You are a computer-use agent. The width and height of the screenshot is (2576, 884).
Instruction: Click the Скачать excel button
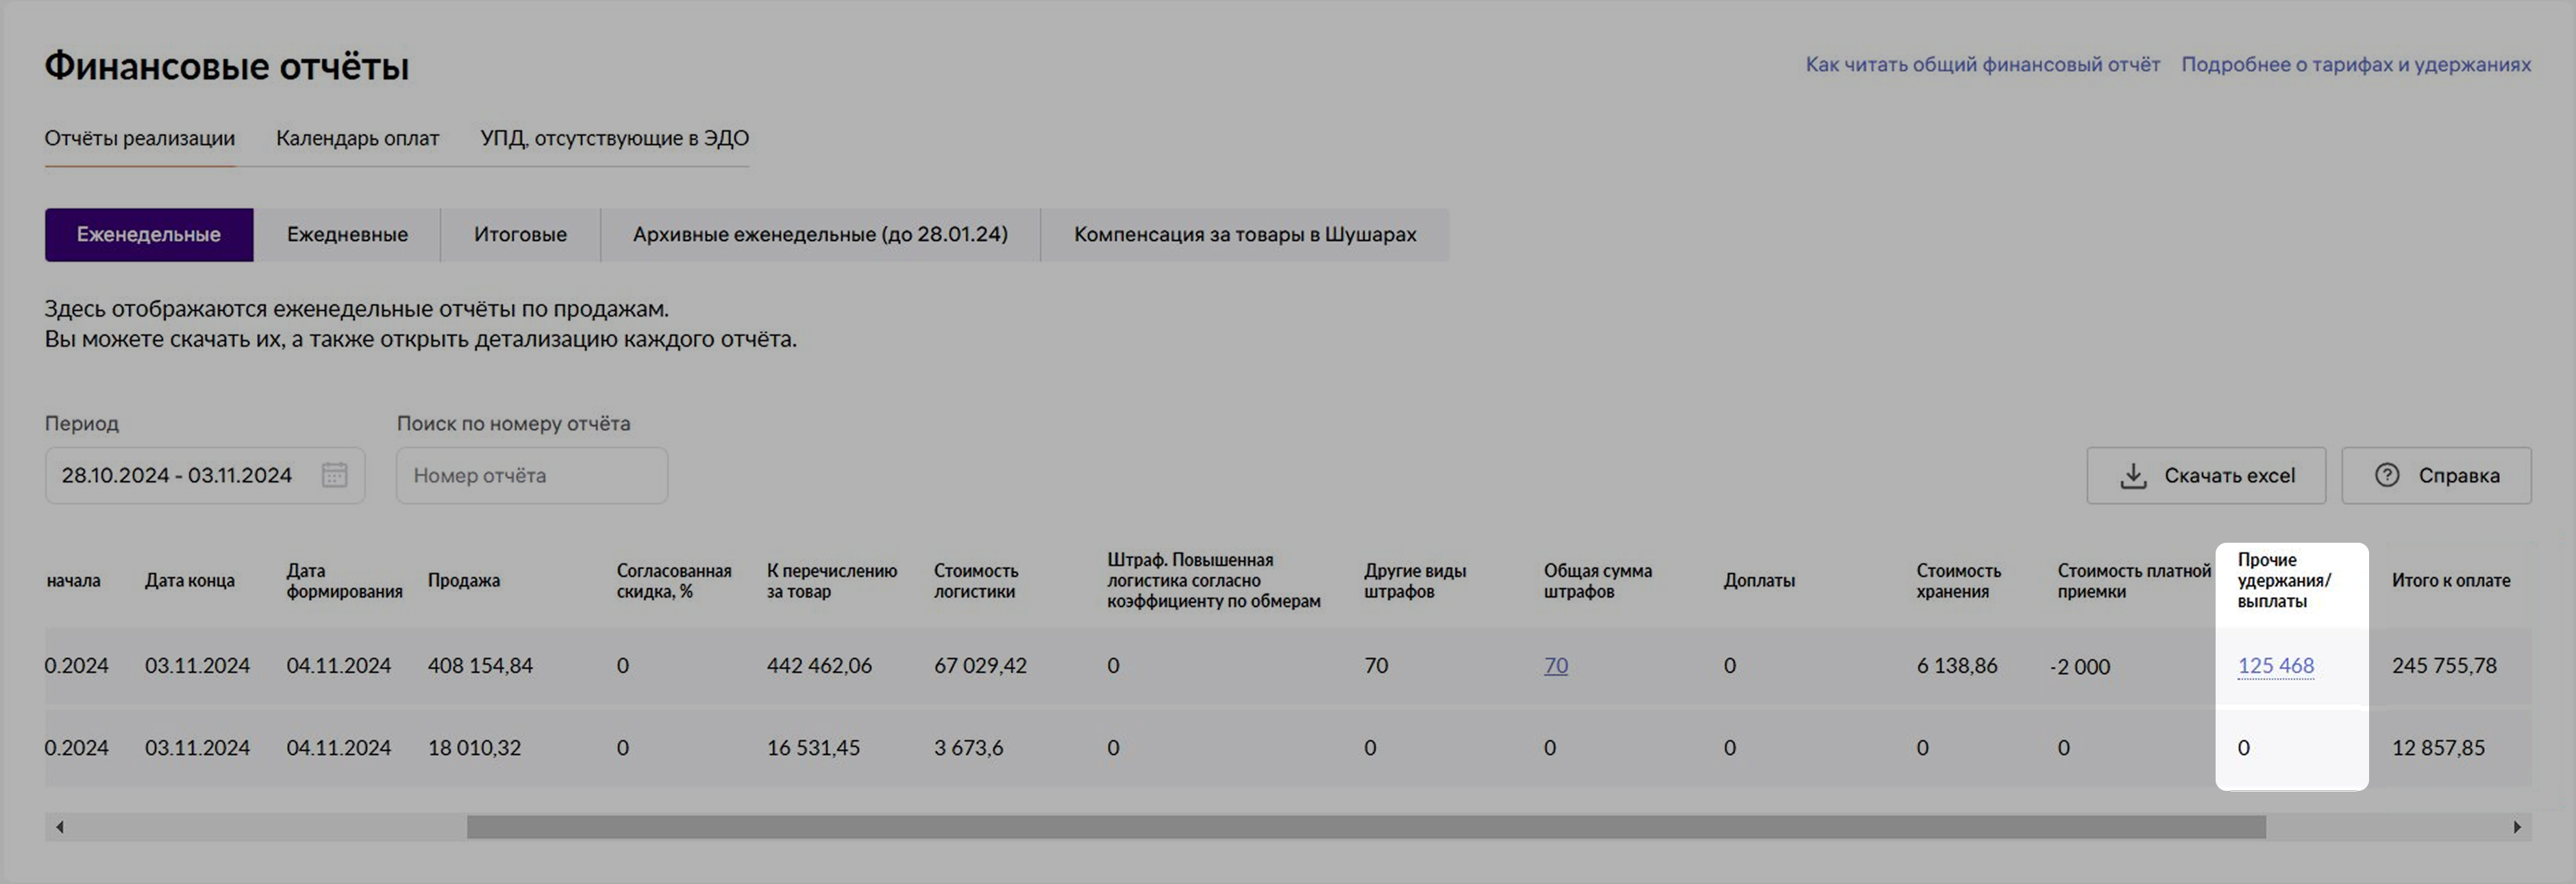tap(2206, 476)
